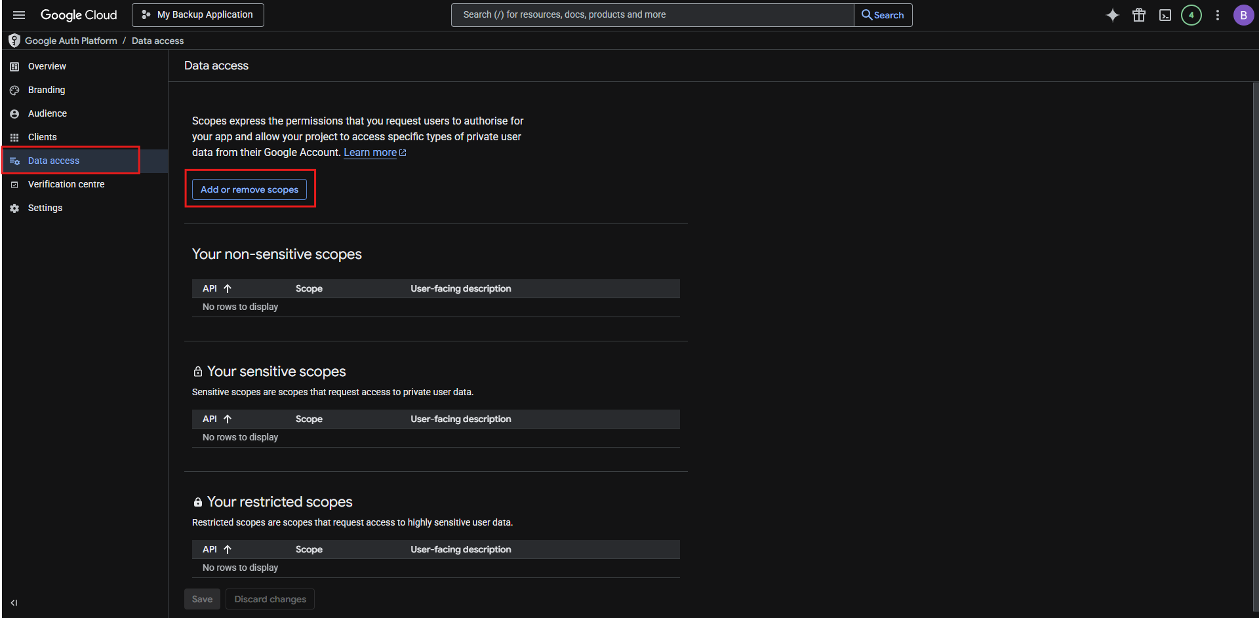Click the Overview dashboard icon in sidebar

[x=14, y=67]
